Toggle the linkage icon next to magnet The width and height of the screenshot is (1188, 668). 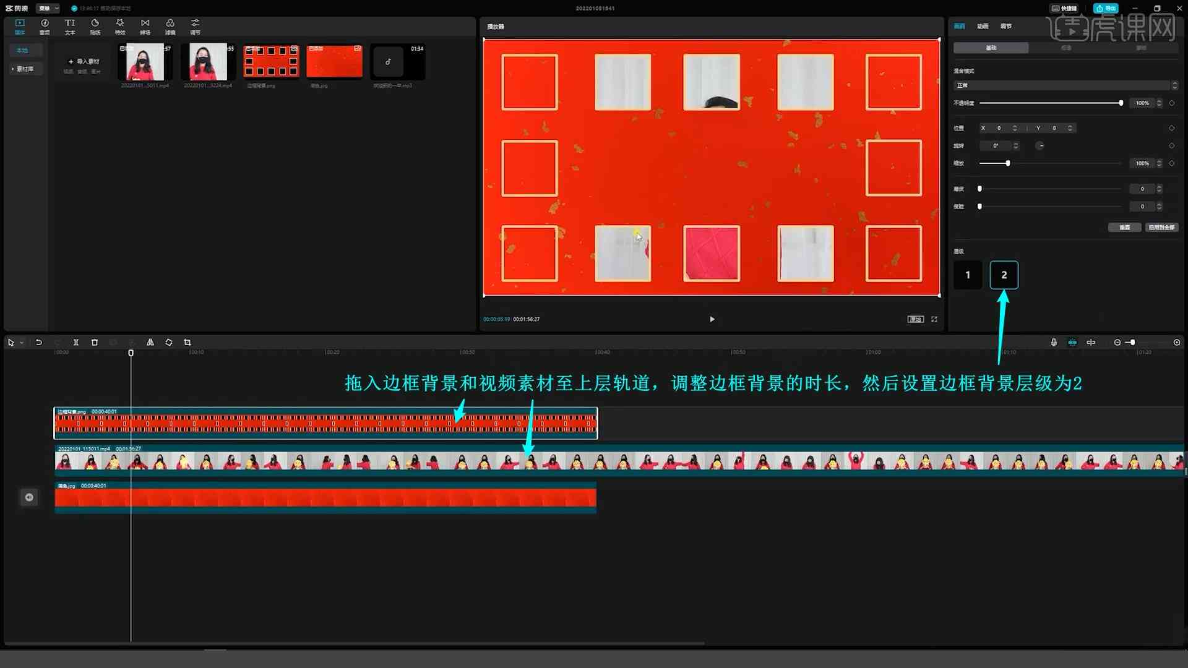1091,342
